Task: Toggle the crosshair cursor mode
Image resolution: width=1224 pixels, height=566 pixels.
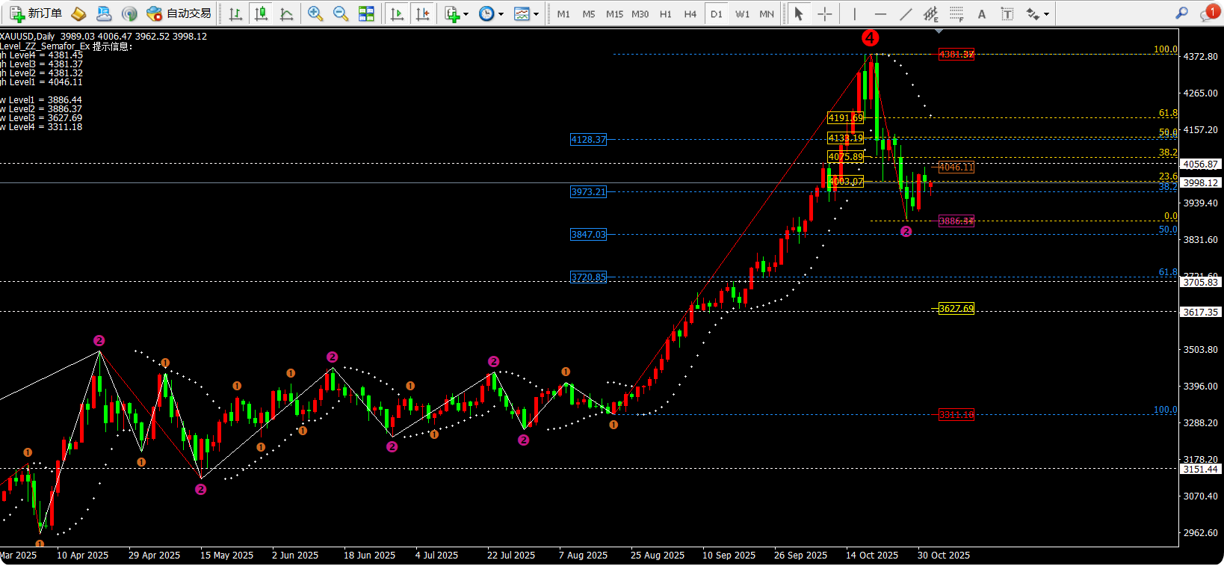Action: [824, 13]
